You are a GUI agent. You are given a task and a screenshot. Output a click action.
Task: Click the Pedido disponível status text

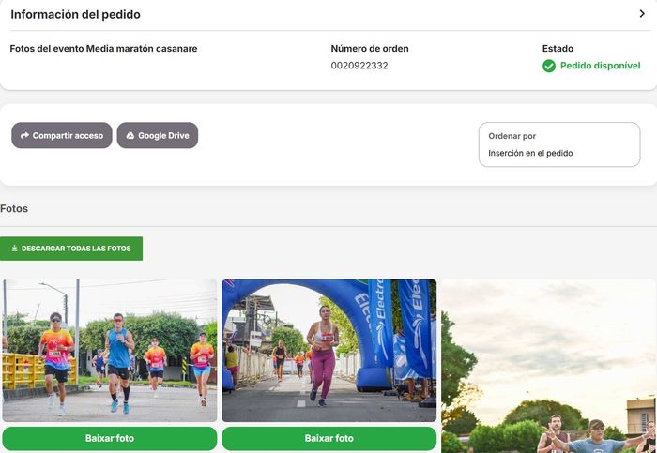coord(600,67)
